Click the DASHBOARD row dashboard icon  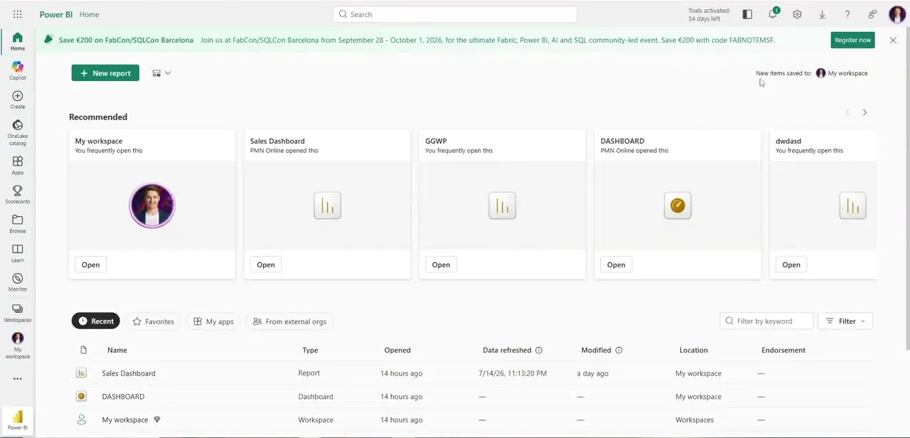pyautogui.click(x=81, y=396)
